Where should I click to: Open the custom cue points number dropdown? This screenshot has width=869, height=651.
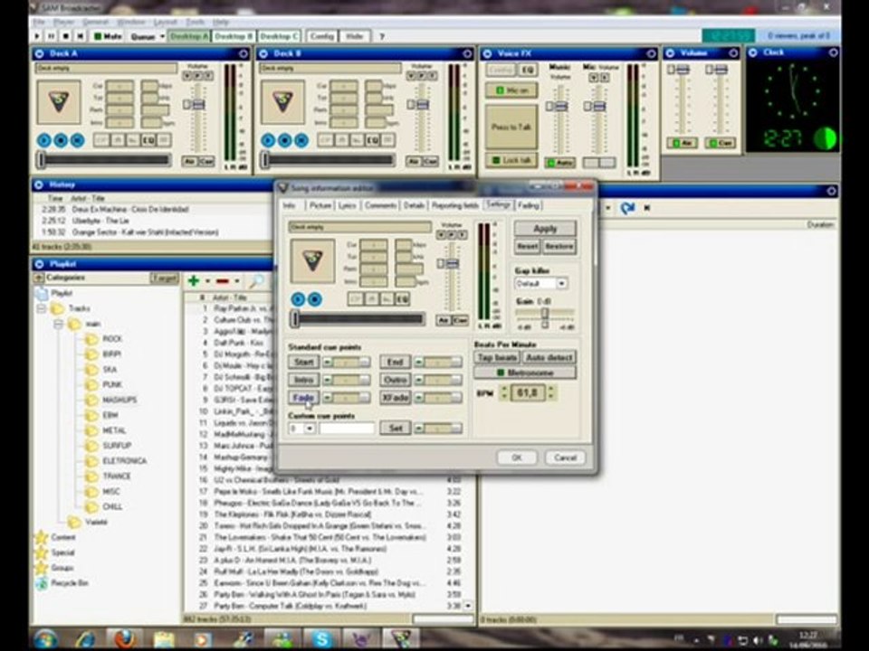(x=310, y=428)
